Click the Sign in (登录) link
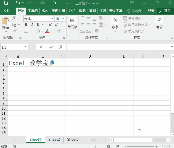 (151, 11)
